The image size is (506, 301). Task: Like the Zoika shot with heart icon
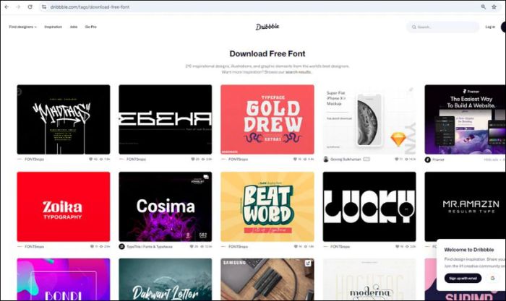coord(92,247)
